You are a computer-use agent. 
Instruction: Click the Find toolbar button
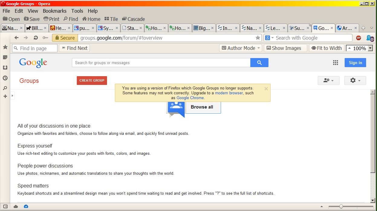click(70, 19)
